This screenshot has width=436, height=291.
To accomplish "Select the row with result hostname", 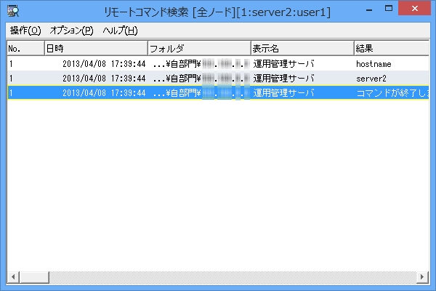I will point(218,64).
